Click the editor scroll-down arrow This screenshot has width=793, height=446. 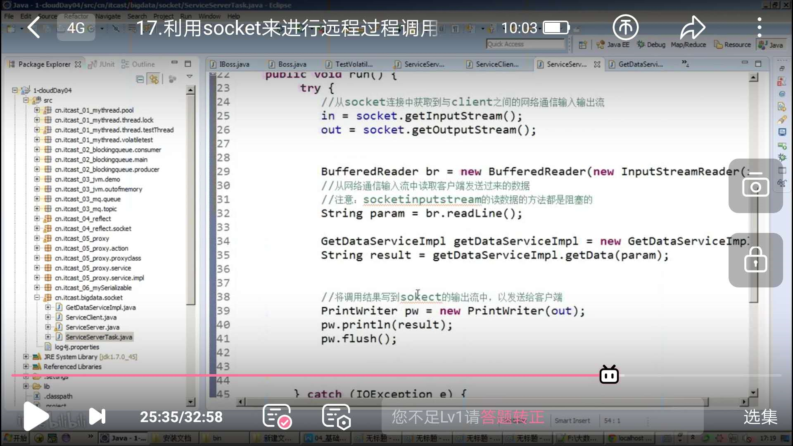(x=754, y=392)
